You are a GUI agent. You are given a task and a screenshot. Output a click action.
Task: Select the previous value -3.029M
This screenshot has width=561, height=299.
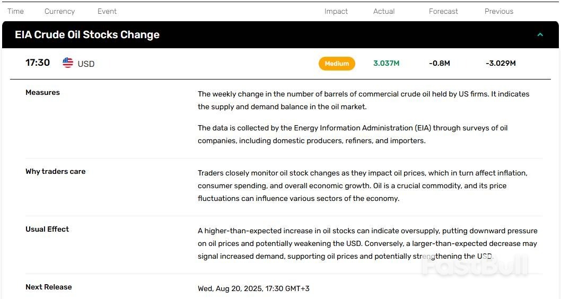[501, 63]
